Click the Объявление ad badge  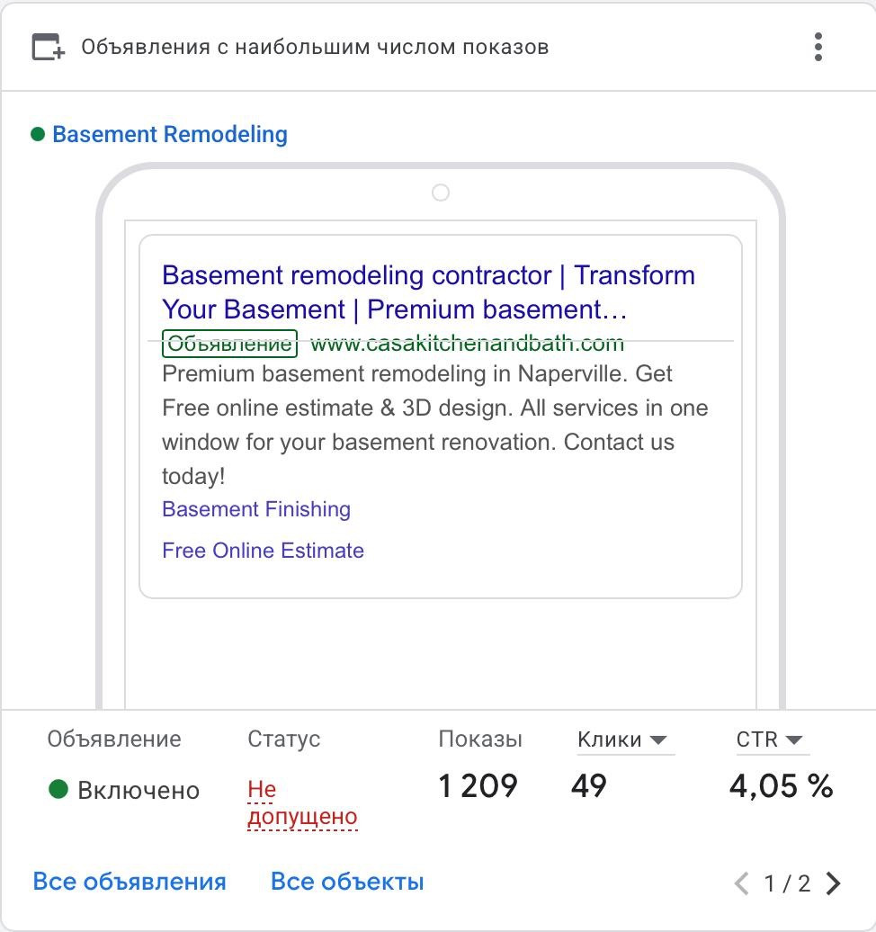click(229, 344)
